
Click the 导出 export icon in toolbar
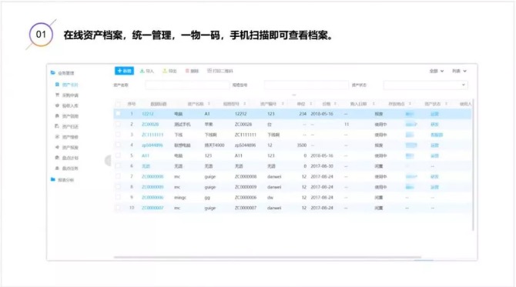tap(165, 71)
